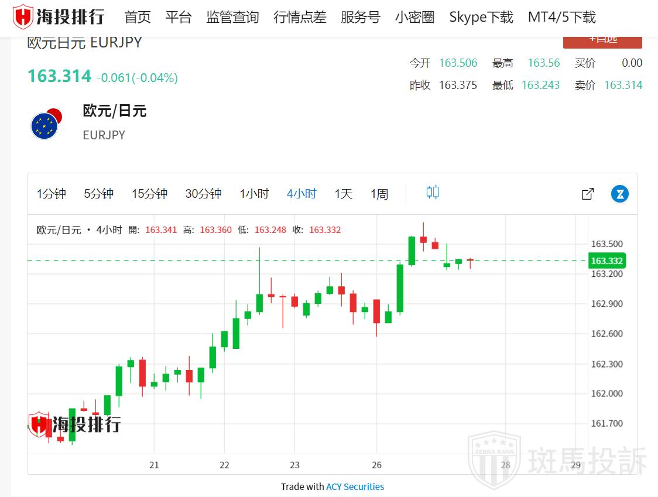Open the candlestick chart type selector
The width and height of the screenshot is (658, 497).
[x=433, y=193]
